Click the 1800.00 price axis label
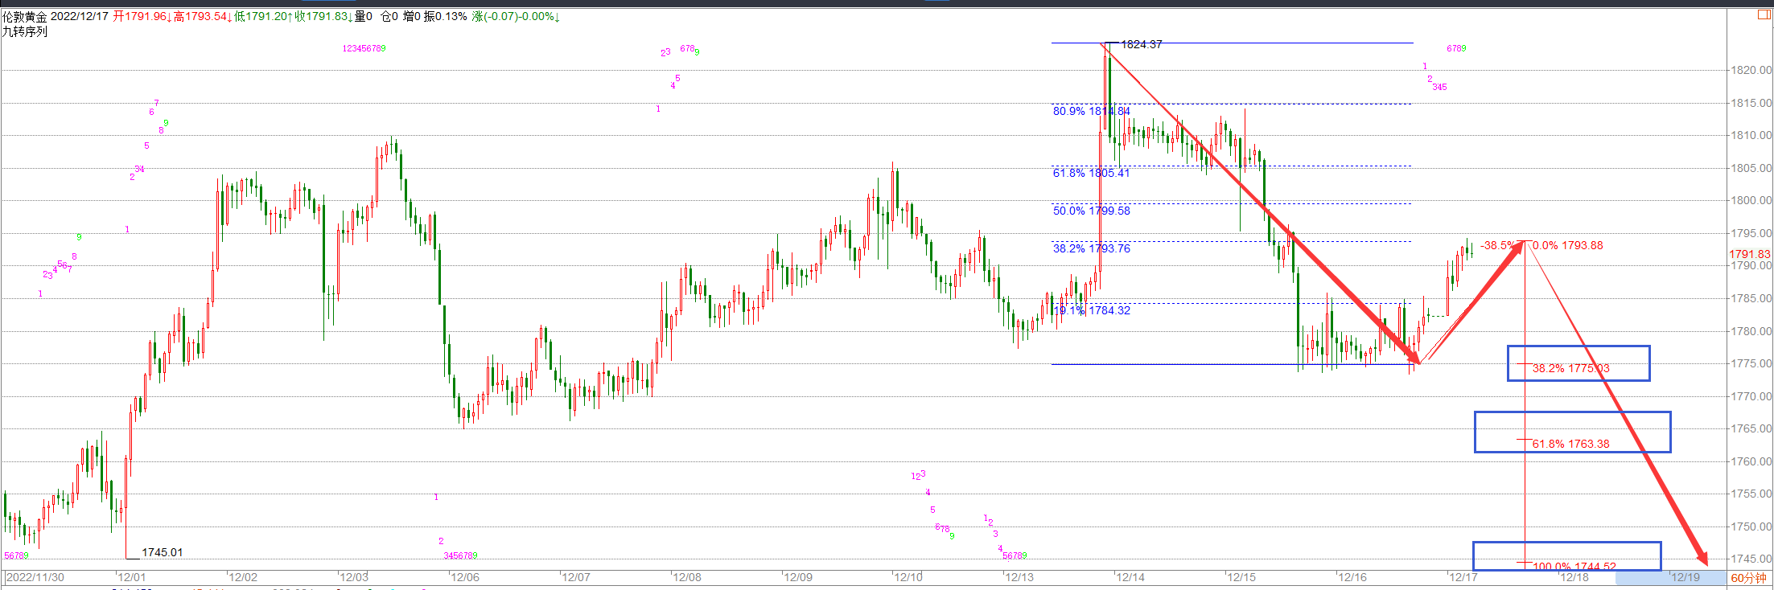Screen dimensions: 1774x590 [1751, 200]
